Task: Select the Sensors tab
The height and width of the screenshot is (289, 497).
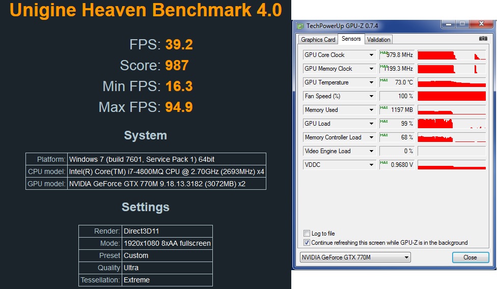Action: tap(351, 39)
